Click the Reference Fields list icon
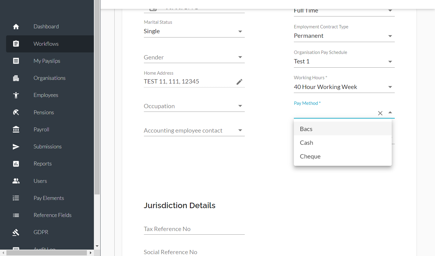 [16, 215]
